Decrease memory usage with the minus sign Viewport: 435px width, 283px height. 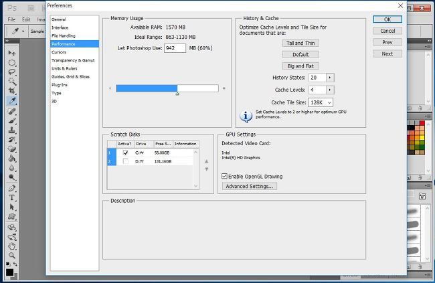pyautogui.click(x=110, y=88)
